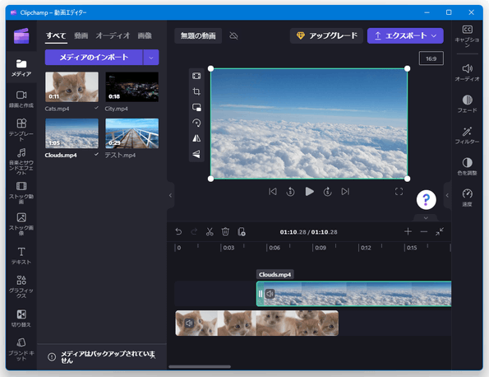Click the アップグレード button

tap(326, 36)
